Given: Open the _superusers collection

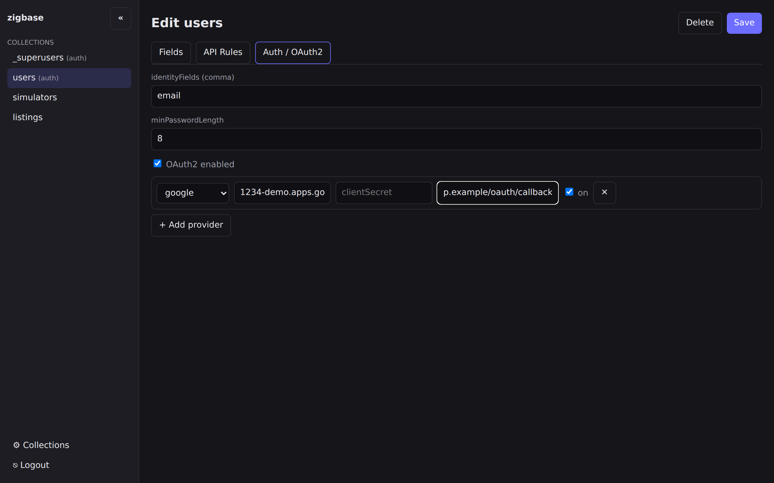Looking at the screenshot, I should pyautogui.click(x=69, y=58).
